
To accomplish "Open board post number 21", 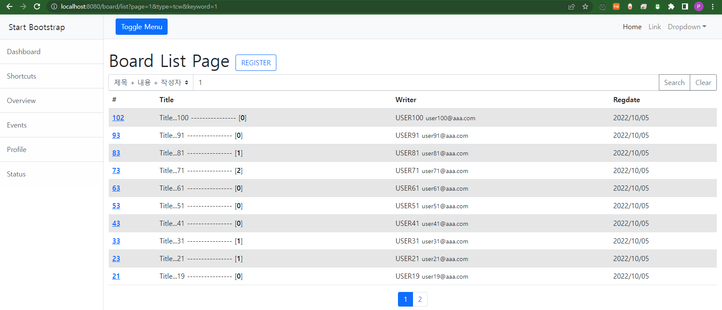I will pos(116,276).
